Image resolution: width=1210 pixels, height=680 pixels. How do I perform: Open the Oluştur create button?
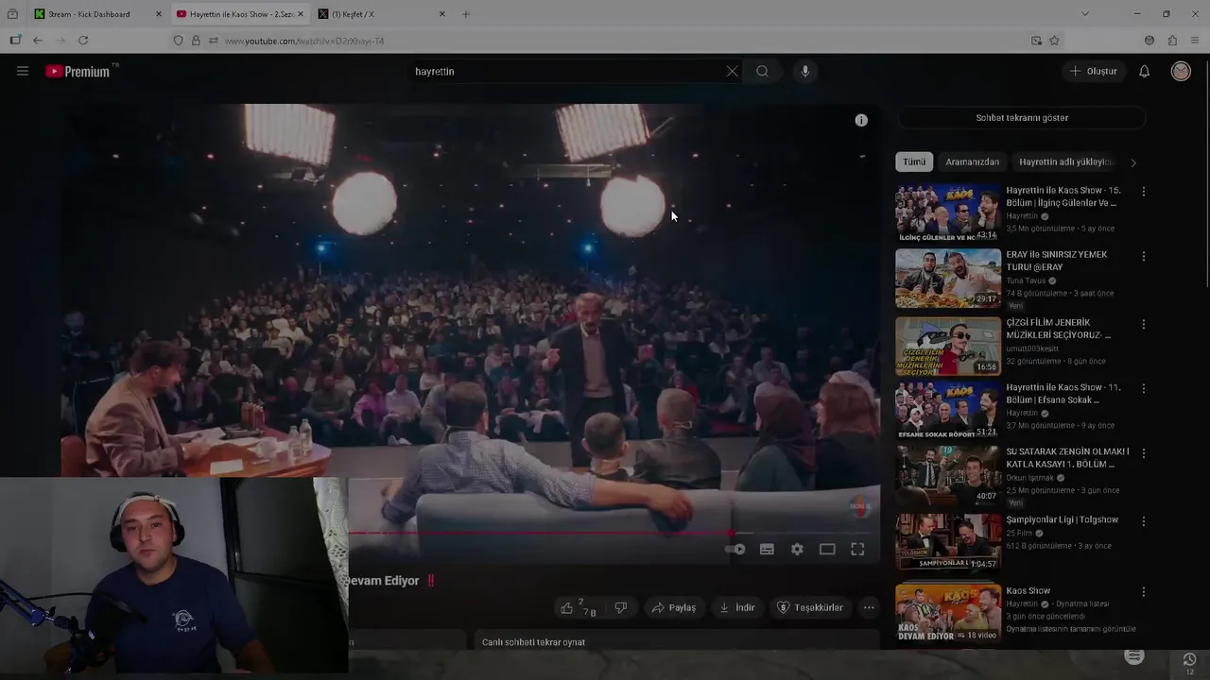click(1094, 71)
